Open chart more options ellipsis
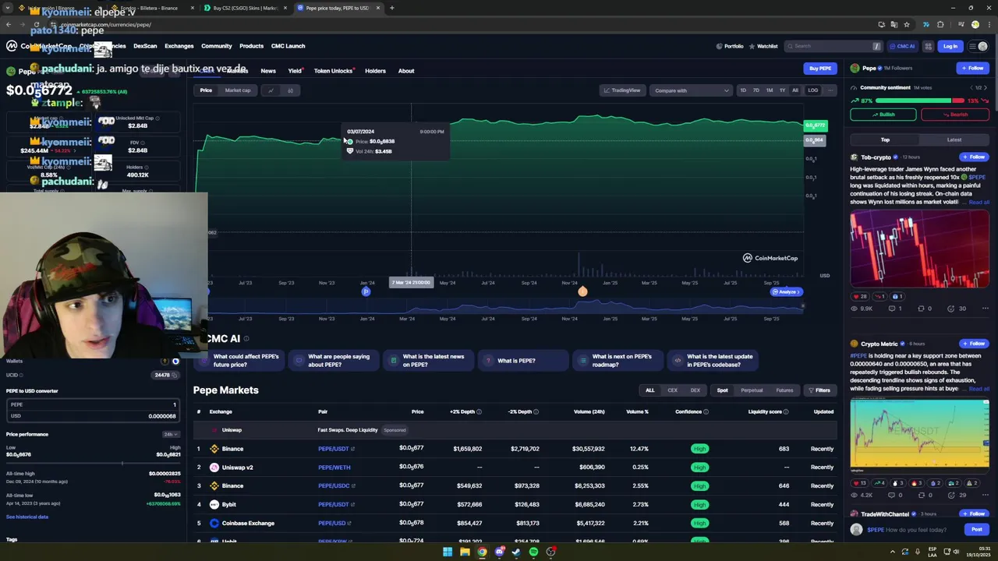The height and width of the screenshot is (561, 998). (830, 90)
